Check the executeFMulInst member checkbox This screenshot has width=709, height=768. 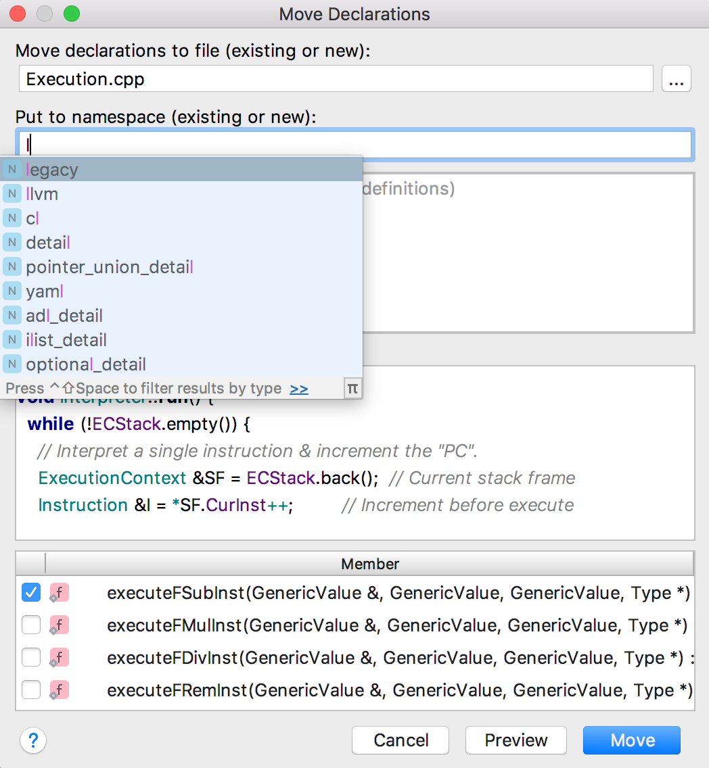click(31, 625)
